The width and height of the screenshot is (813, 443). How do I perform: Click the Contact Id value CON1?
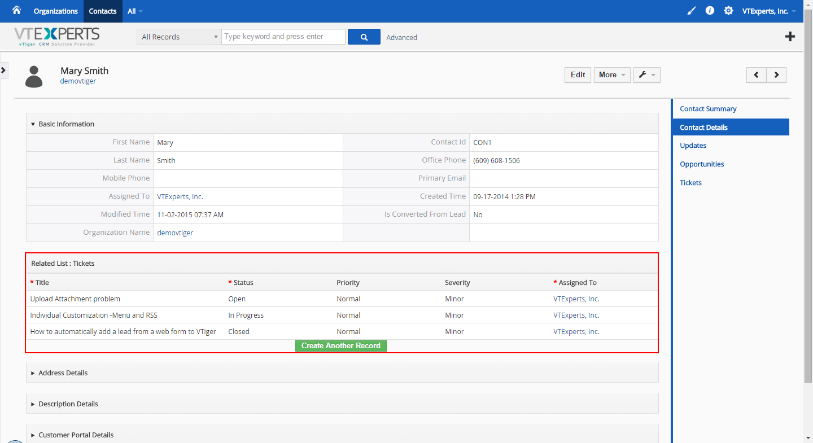[x=483, y=143]
